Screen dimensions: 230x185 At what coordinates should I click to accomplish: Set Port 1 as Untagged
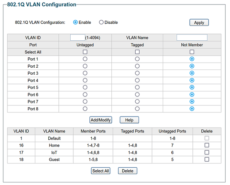85,59
